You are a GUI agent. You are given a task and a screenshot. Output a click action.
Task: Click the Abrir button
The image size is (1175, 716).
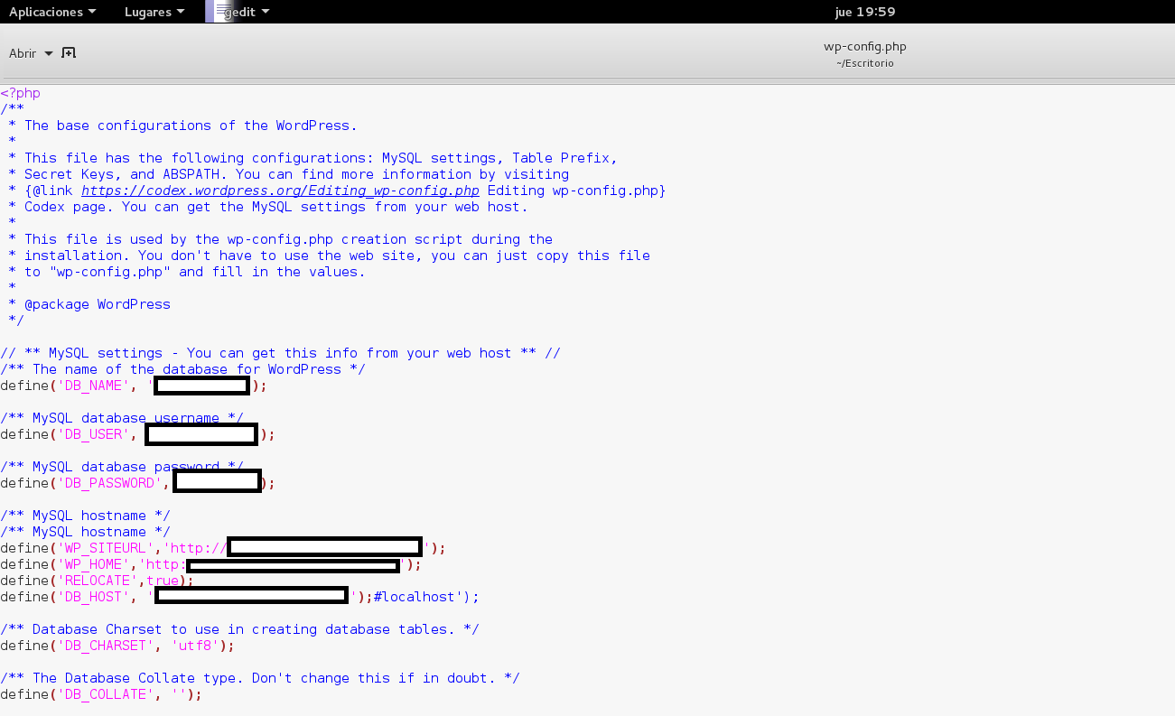(x=23, y=53)
